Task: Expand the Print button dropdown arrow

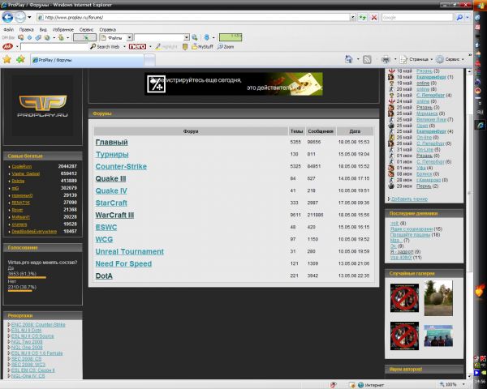Action: (395, 59)
